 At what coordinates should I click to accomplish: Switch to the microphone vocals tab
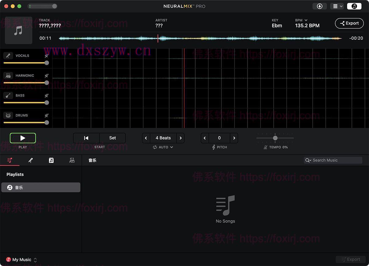[x=30, y=160]
